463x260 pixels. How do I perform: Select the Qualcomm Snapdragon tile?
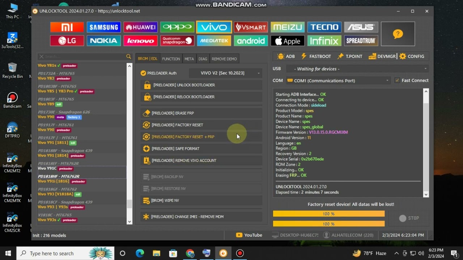(177, 41)
